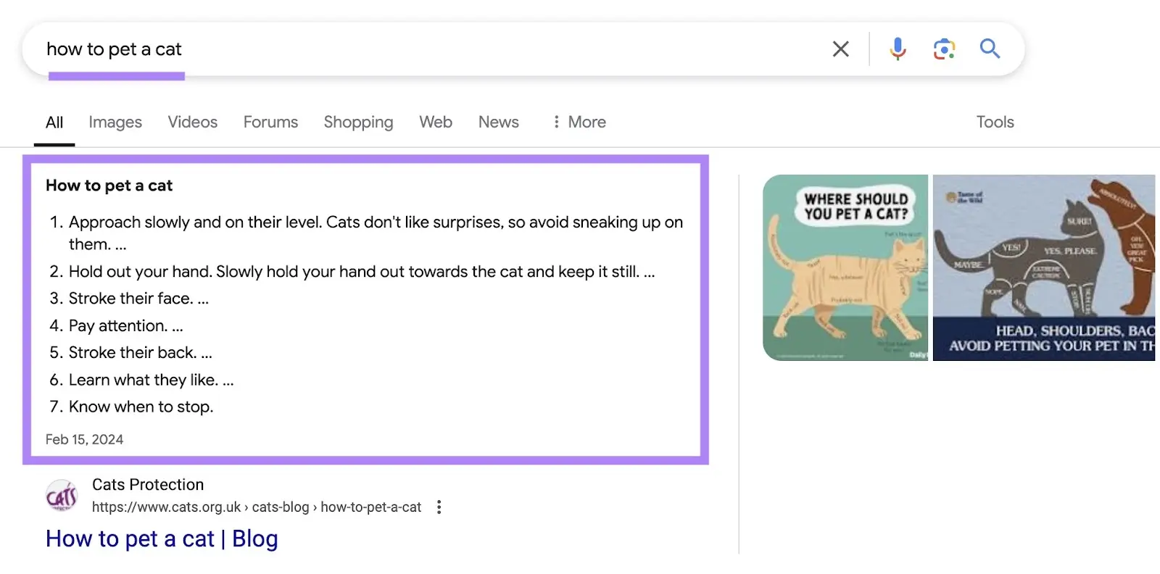Screen dimensions: 1160x574
Task: Go to the Shopping tab
Action: [358, 122]
